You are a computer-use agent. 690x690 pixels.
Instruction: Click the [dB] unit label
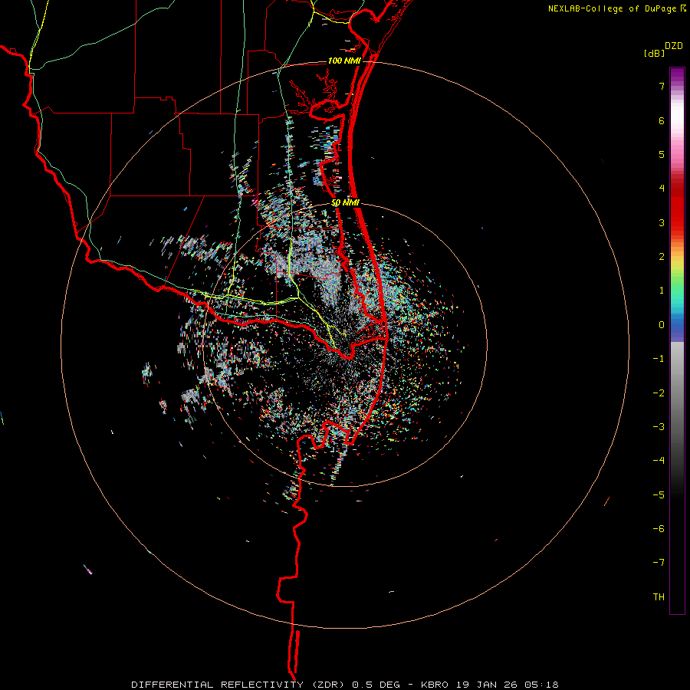pos(654,54)
